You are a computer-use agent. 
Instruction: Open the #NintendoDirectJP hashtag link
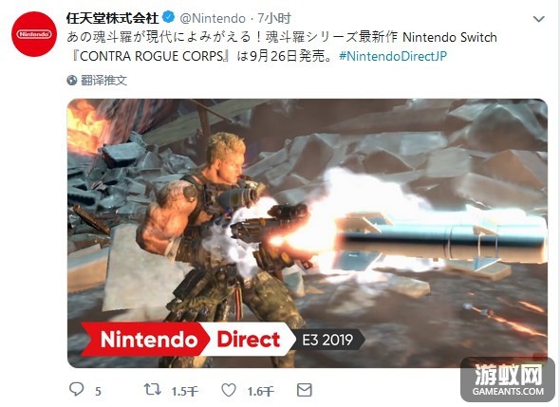point(393,56)
